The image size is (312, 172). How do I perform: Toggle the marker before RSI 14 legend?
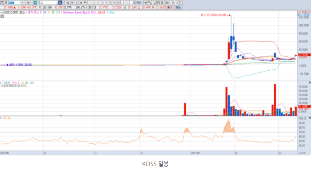click(1, 118)
